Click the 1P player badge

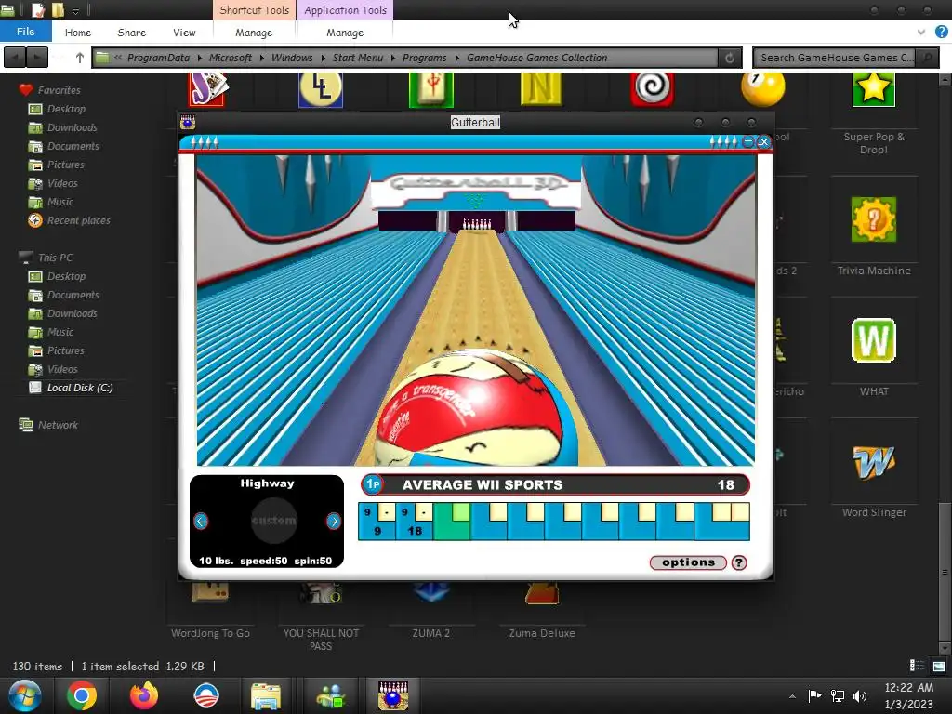pos(372,484)
